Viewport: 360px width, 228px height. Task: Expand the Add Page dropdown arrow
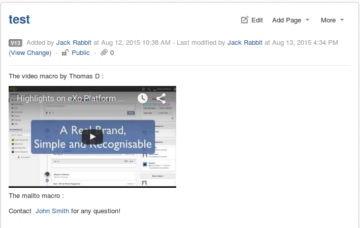[307, 20]
